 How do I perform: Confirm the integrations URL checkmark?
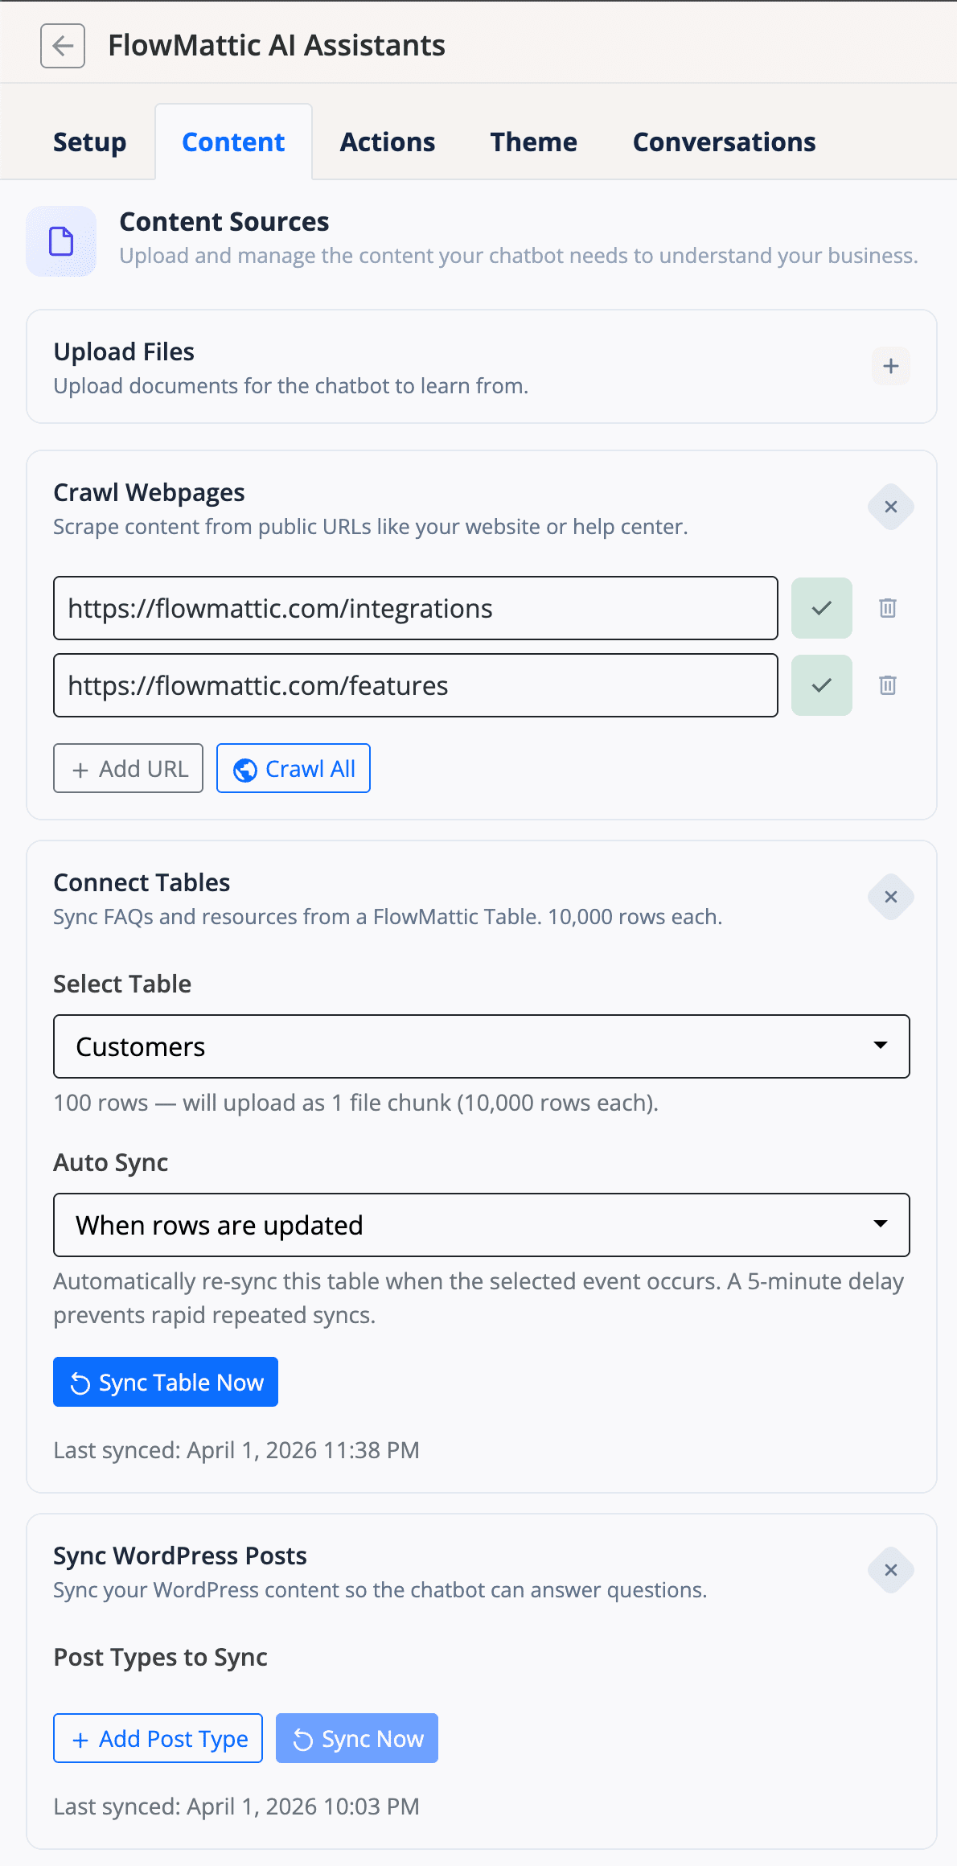(821, 608)
